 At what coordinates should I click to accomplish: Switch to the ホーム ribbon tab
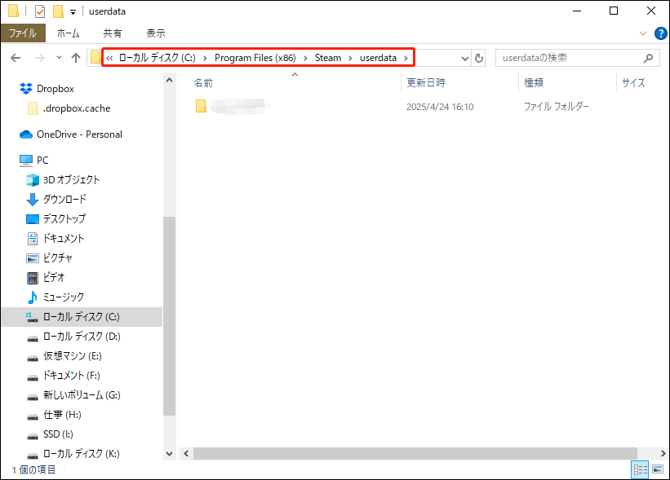(68, 33)
